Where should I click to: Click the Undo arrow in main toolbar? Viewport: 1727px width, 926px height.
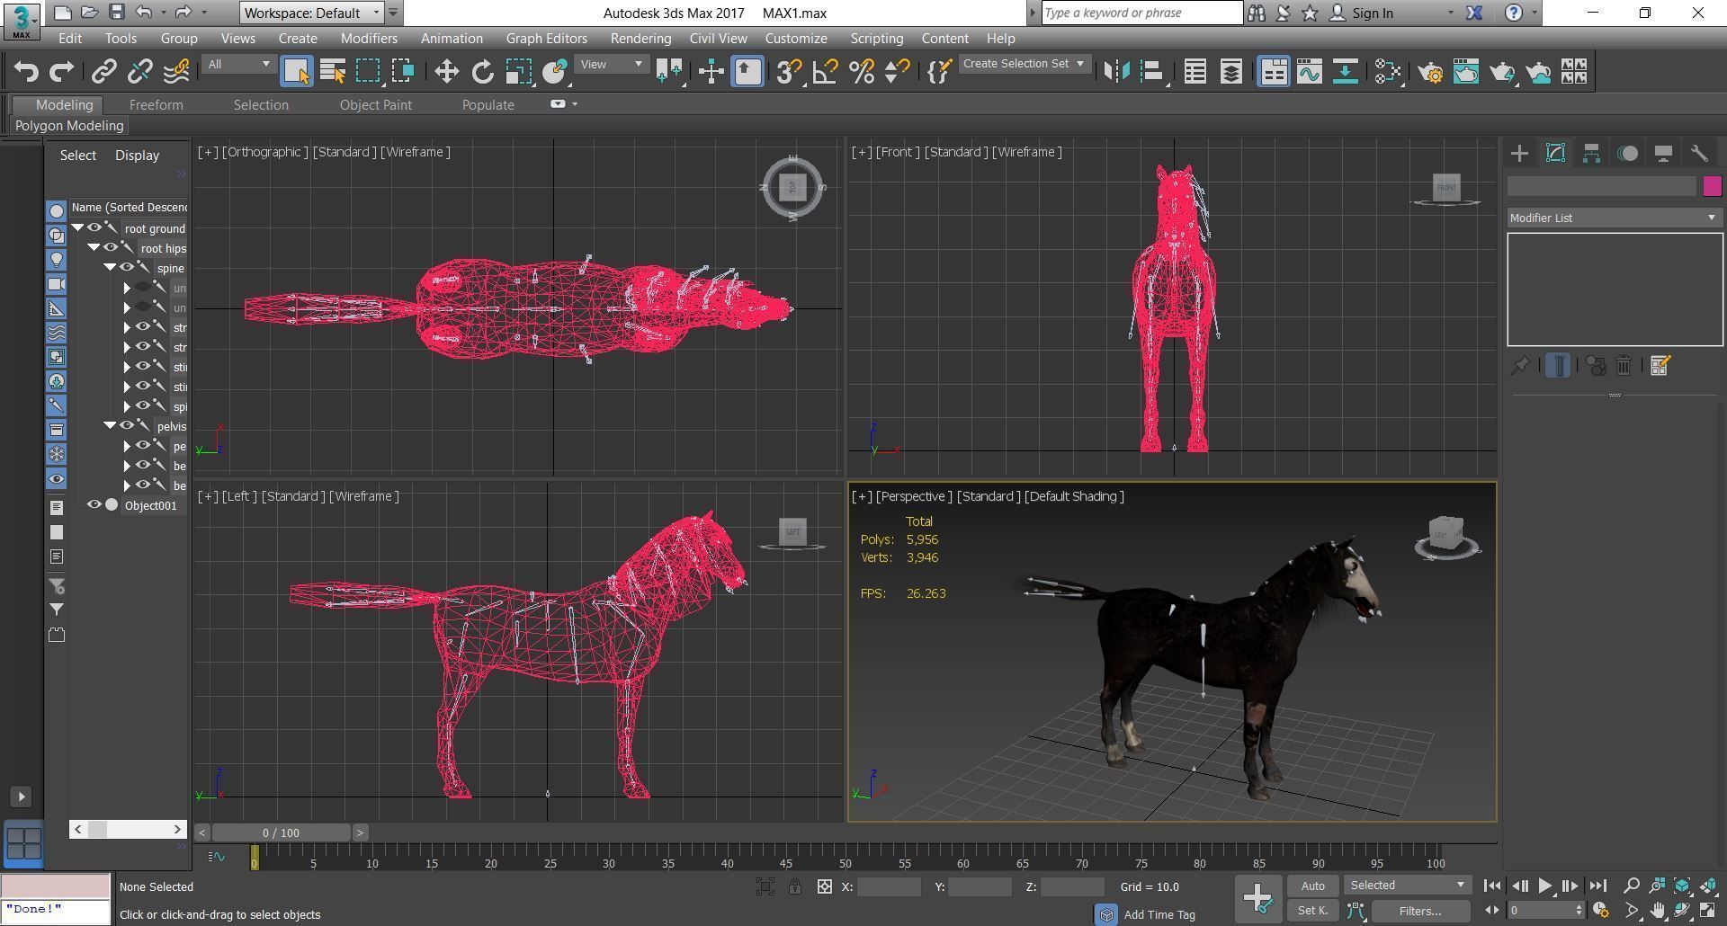pyautogui.click(x=26, y=72)
